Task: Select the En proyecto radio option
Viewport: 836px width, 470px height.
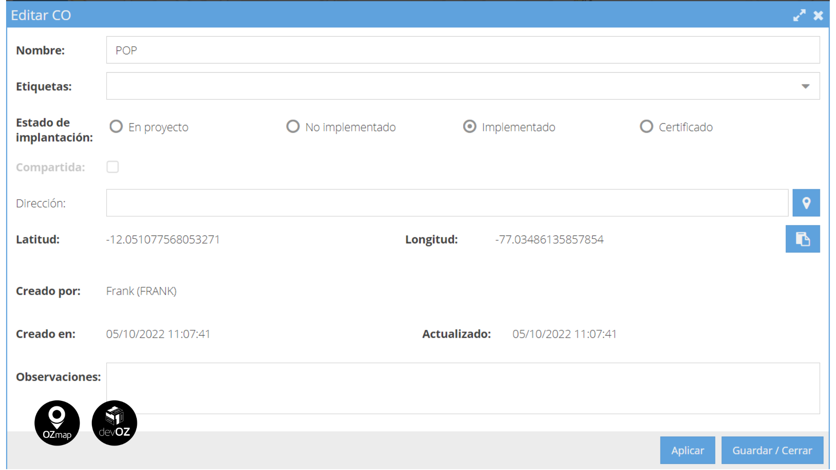Action: pyautogui.click(x=116, y=127)
